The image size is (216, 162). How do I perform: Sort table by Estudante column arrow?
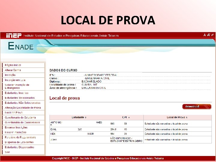click(x=86, y=118)
